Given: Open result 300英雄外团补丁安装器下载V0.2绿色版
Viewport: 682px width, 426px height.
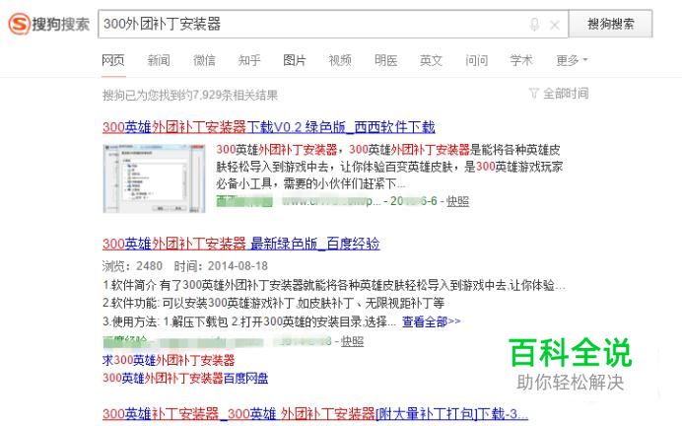Looking at the screenshot, I should coord(269,127).
